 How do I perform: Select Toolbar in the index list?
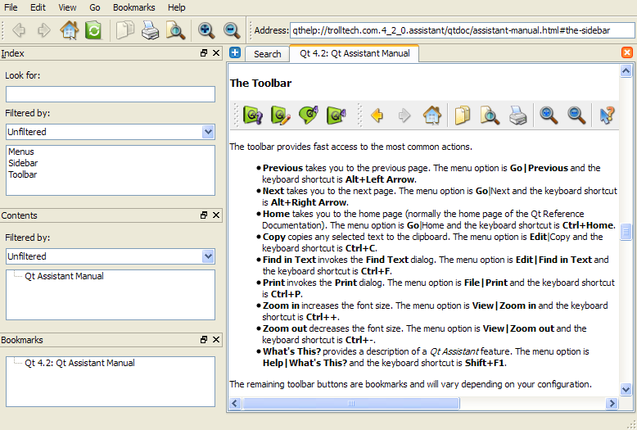click(x=23, y=174)
